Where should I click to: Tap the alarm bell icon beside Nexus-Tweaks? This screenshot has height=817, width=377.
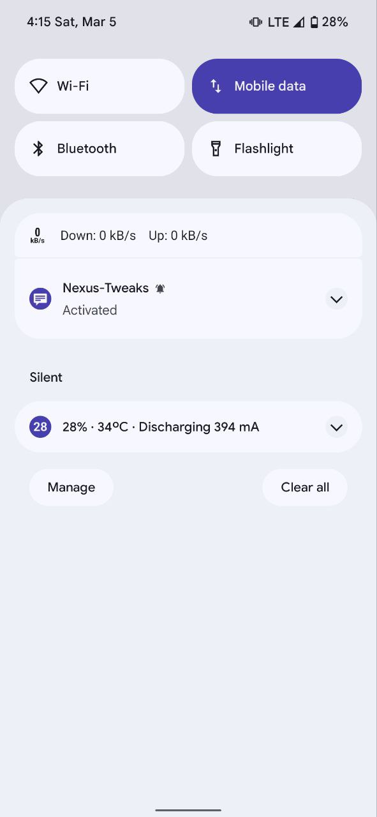(160, 289)
